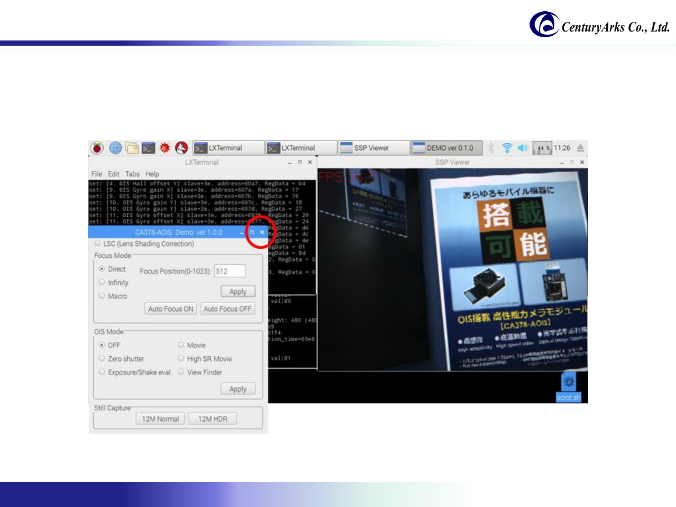Choose Zero shutter OIS mode
Image resolution: width=676 pixels, height=507 pixels.
click(x=102, y=359)
